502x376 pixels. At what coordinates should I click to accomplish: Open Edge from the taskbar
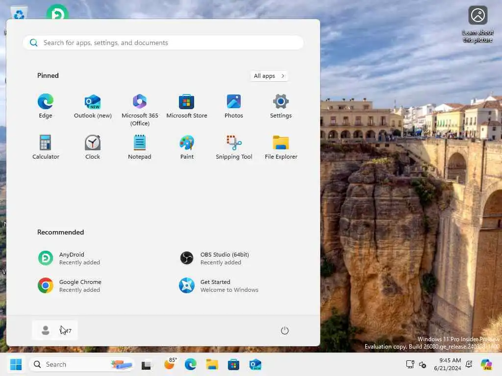pos(191,364)
